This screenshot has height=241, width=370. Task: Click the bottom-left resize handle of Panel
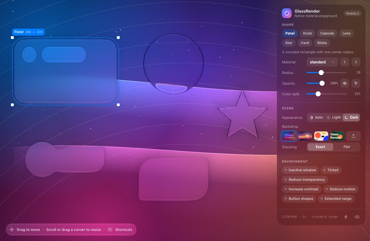click(12, 105)
